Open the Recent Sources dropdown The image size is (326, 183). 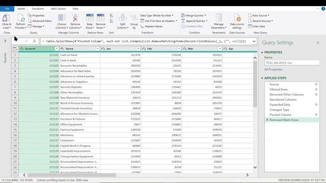[x=260, y=21]
